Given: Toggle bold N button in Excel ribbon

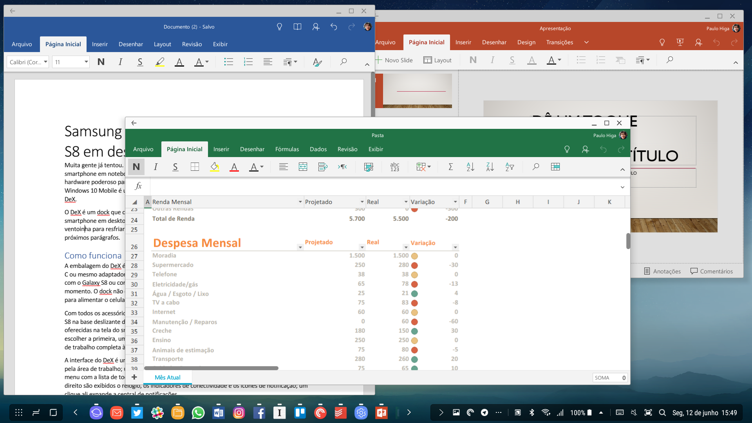Looking at the screenshot, I should click(x=136, y=167).
